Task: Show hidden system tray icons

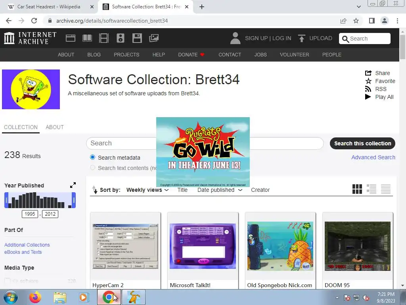Action: (337, 297)
